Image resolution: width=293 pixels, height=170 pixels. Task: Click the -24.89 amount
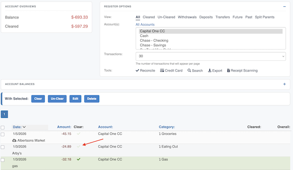[x=66, y=147]
